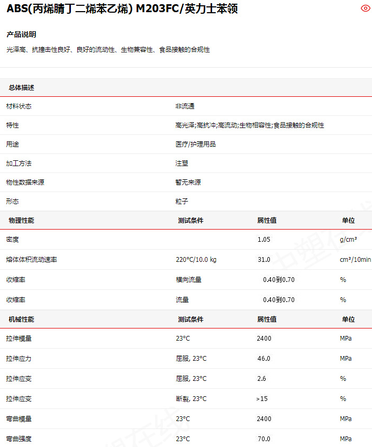Click the 形态 row label

(13, 202)
